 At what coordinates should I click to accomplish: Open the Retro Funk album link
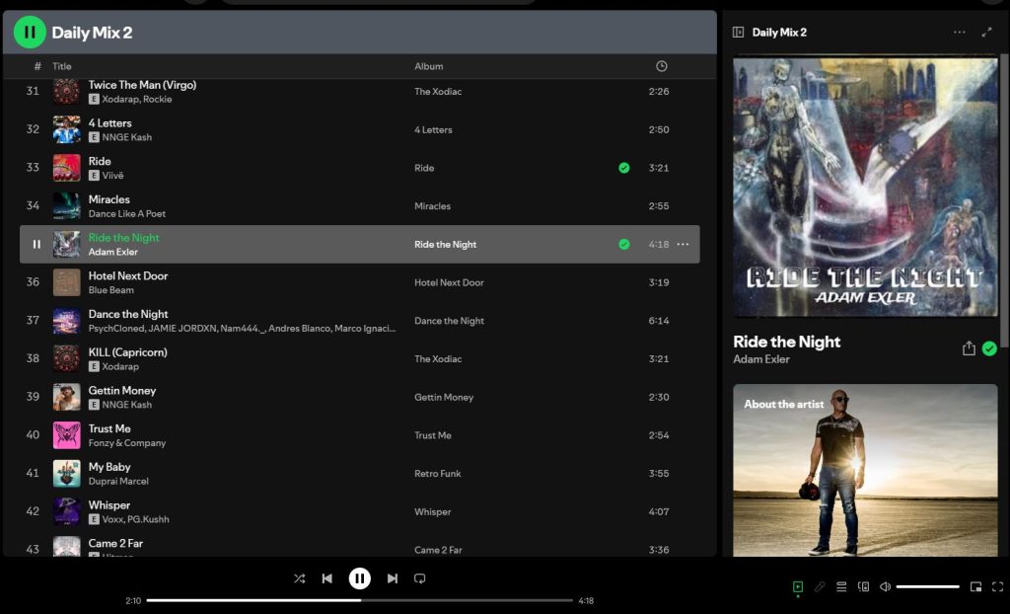click(438, 474)
